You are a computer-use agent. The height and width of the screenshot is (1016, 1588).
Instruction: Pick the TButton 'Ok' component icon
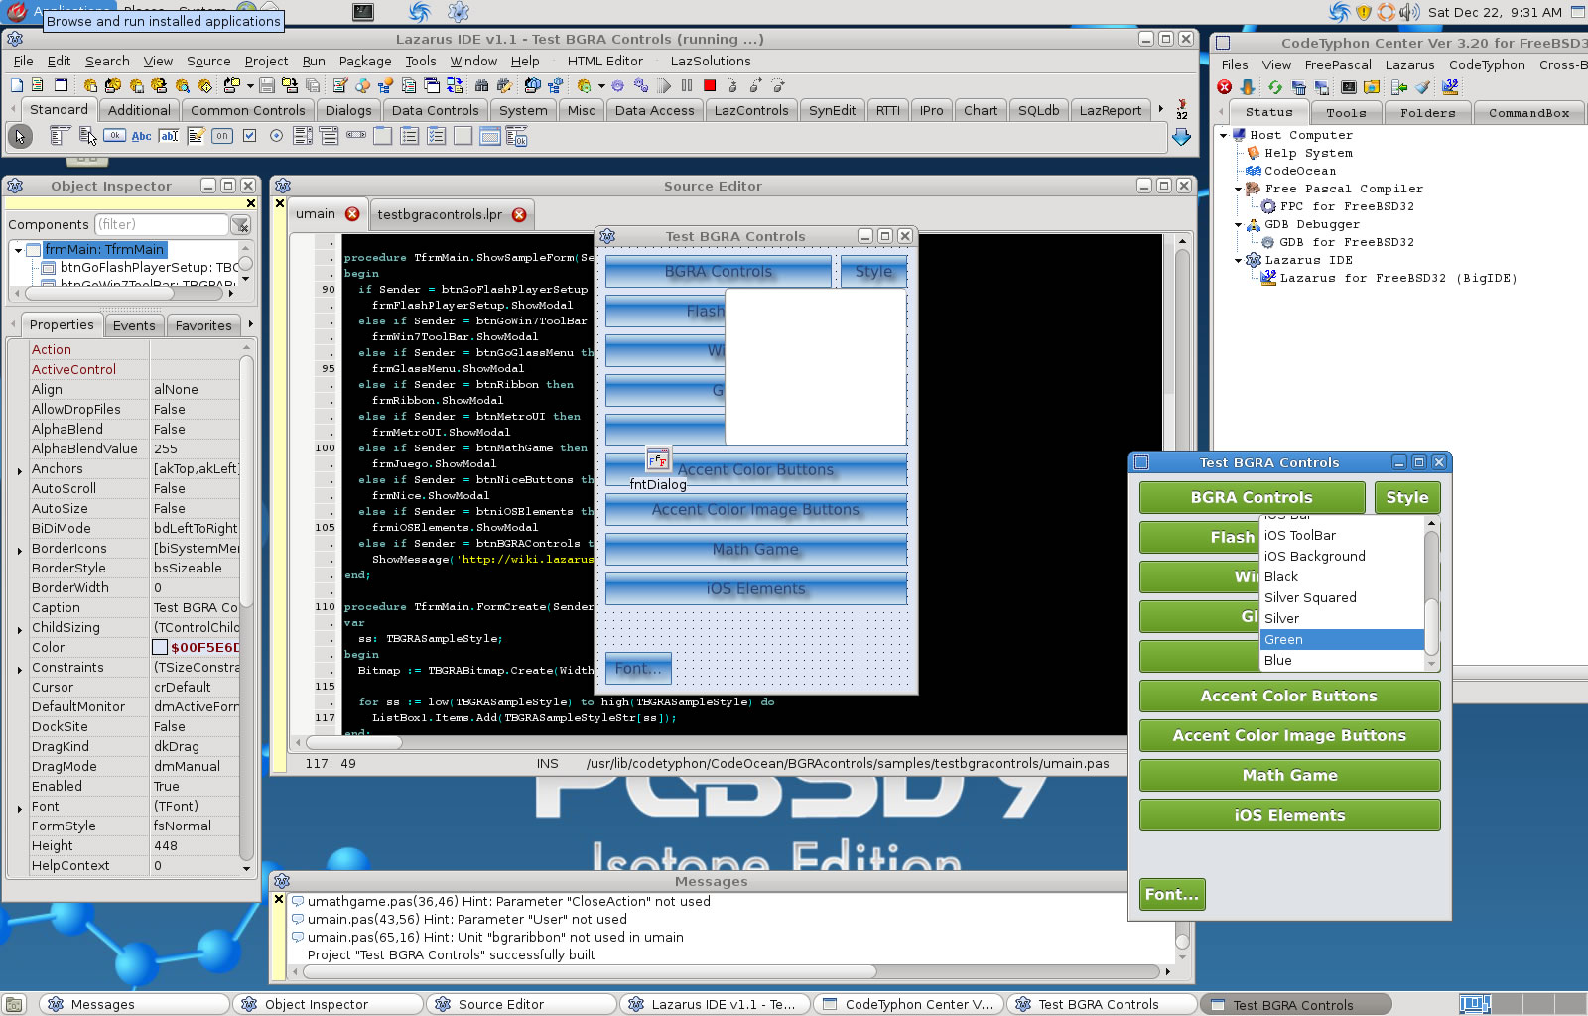114,136
